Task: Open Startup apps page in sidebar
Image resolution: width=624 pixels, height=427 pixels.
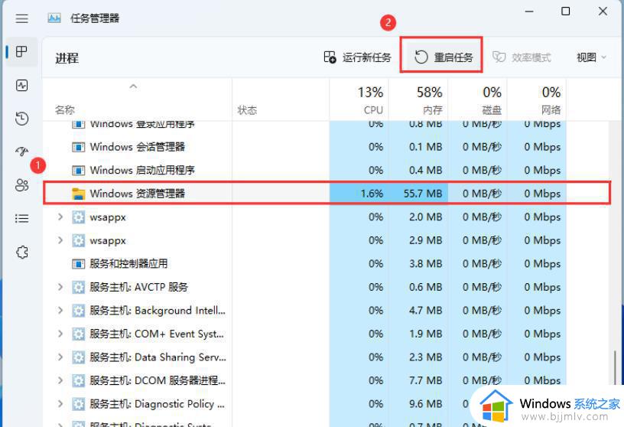Action: [x=22, y=152]
